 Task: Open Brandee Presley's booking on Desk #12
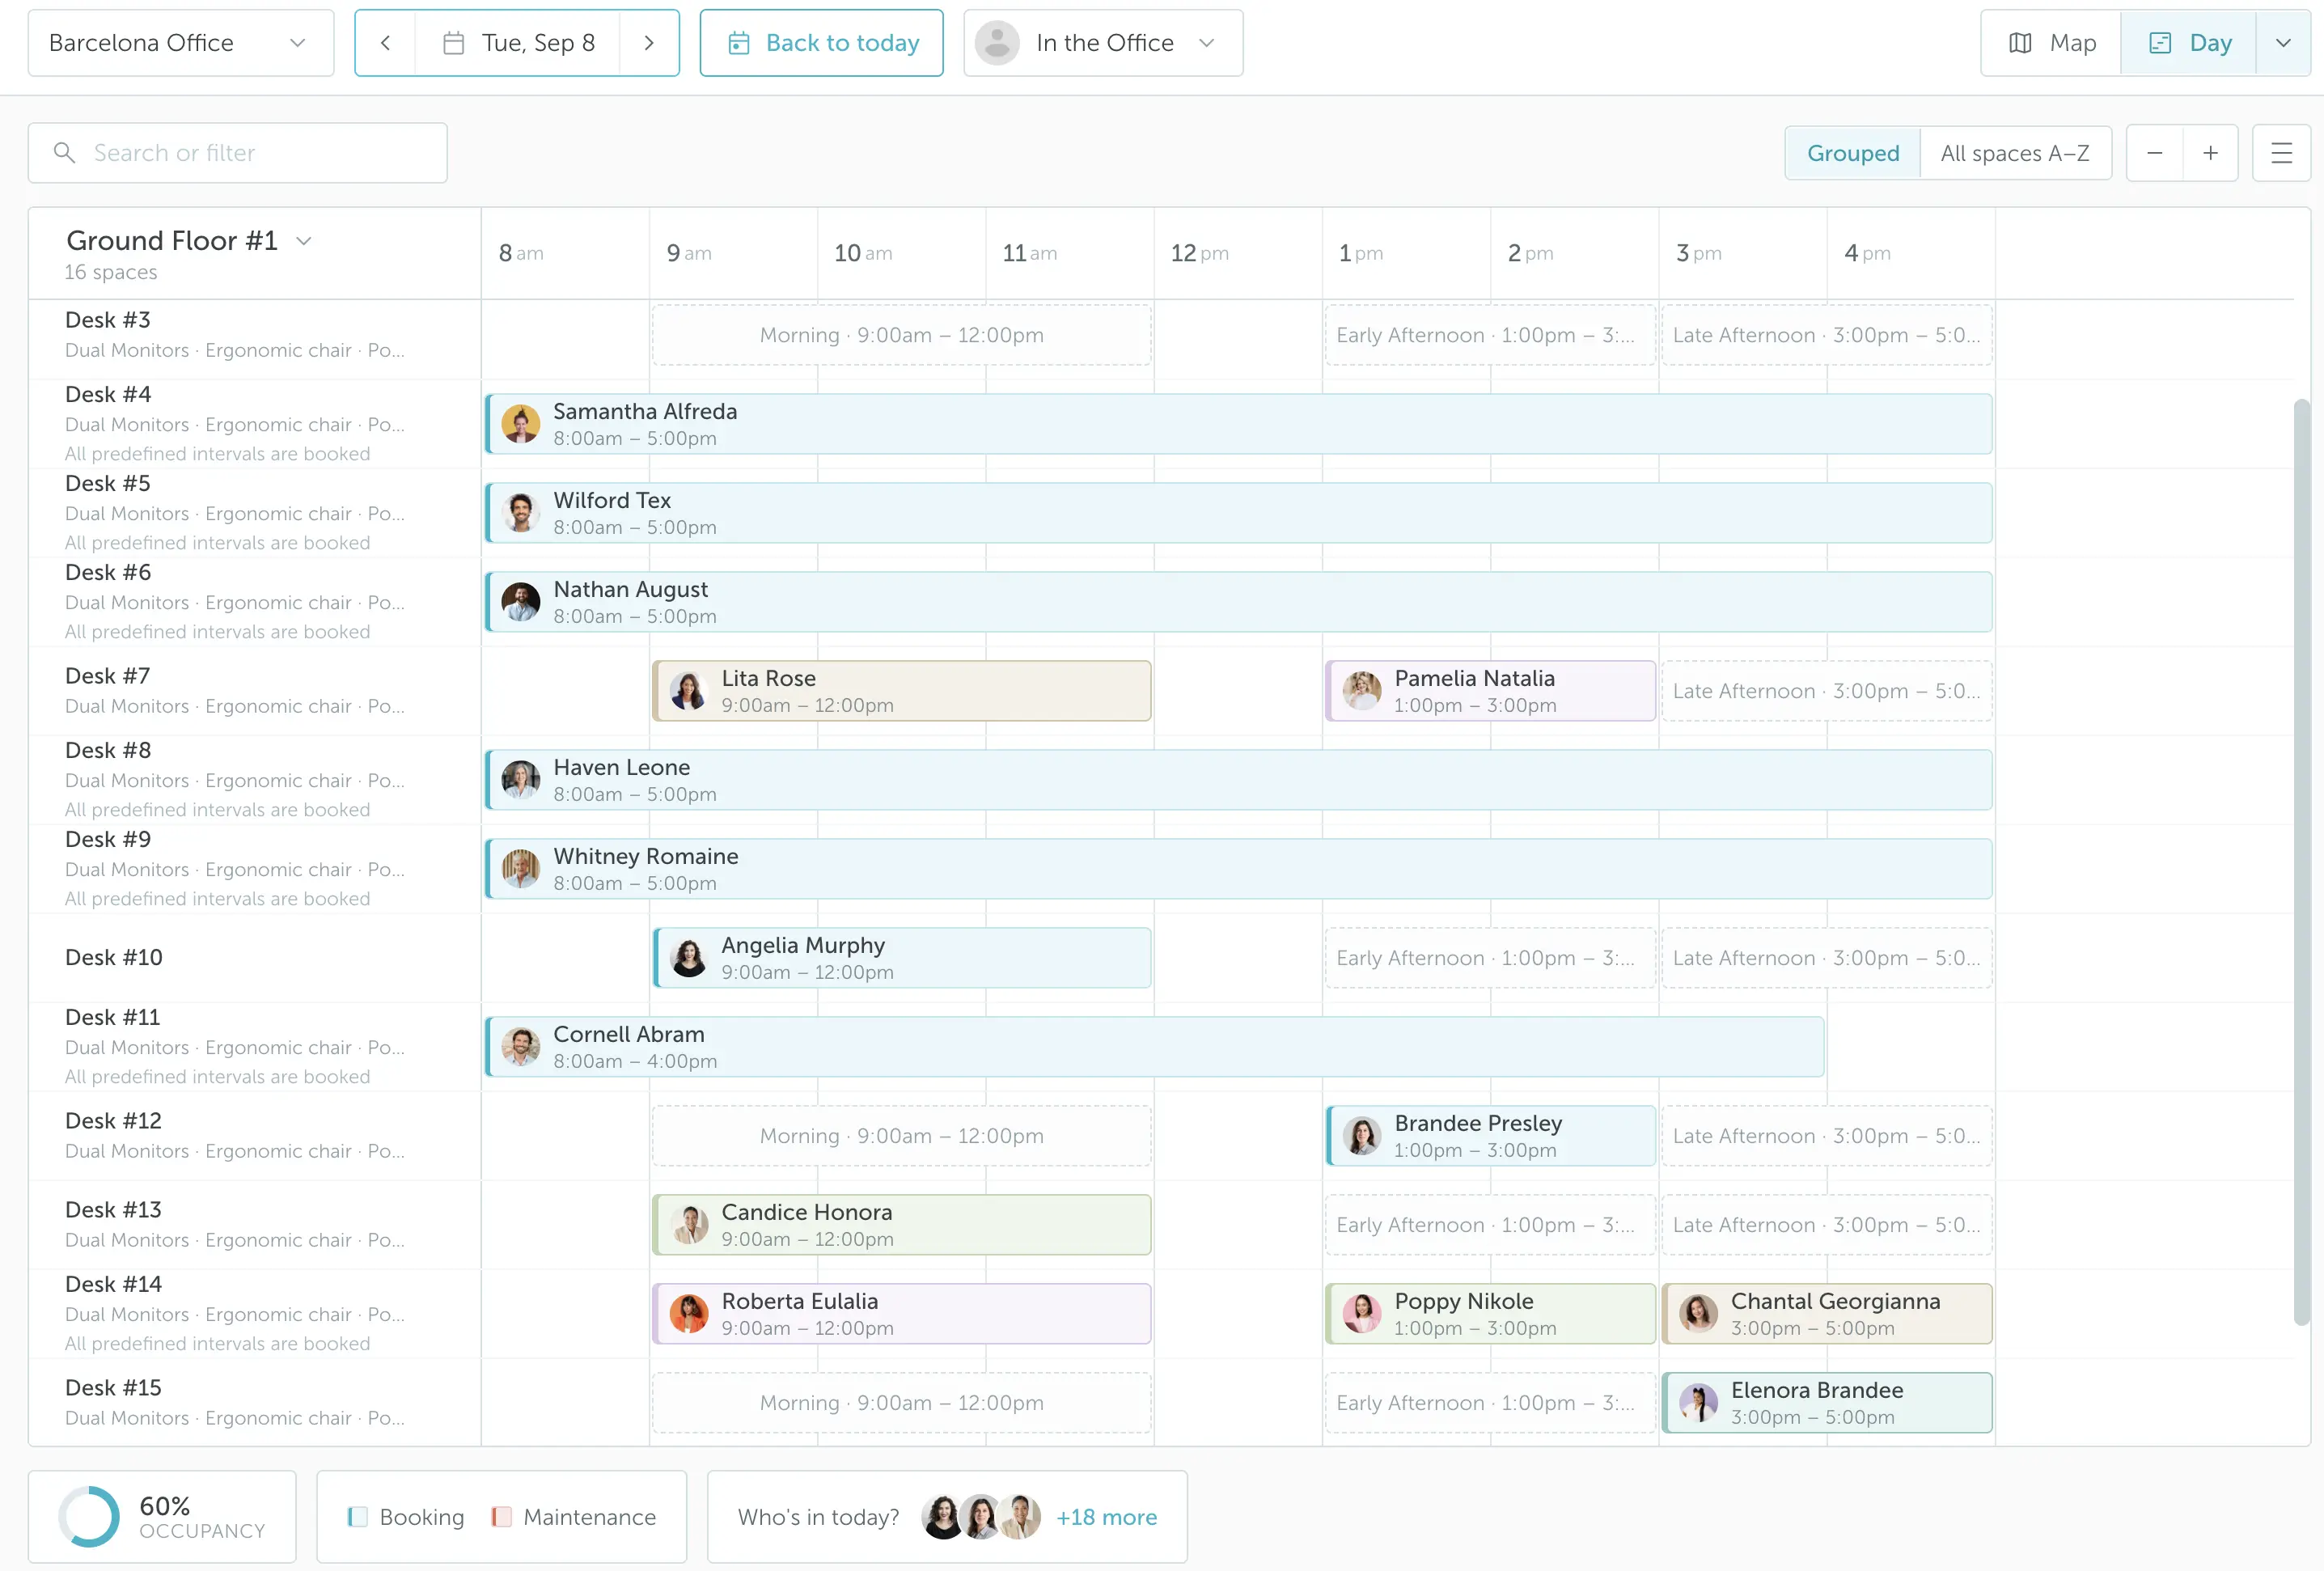tap(1490, 1136)
